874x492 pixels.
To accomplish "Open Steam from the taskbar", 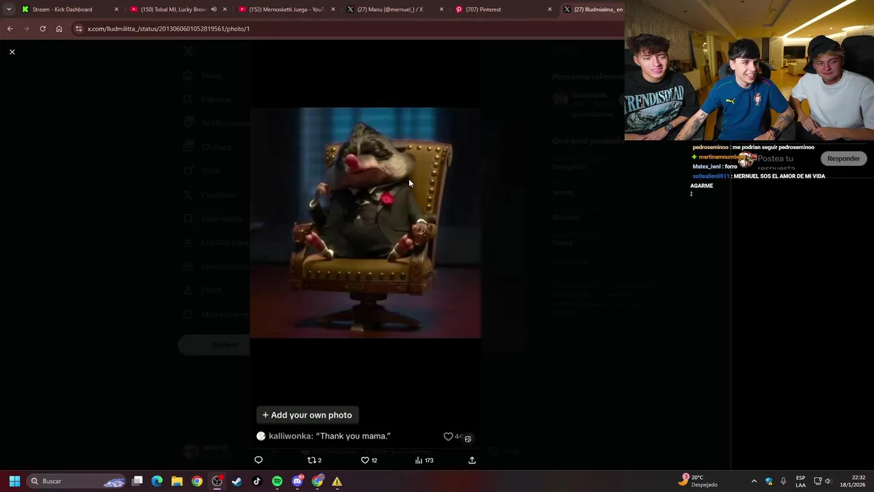I will click(x=237, y=481).
